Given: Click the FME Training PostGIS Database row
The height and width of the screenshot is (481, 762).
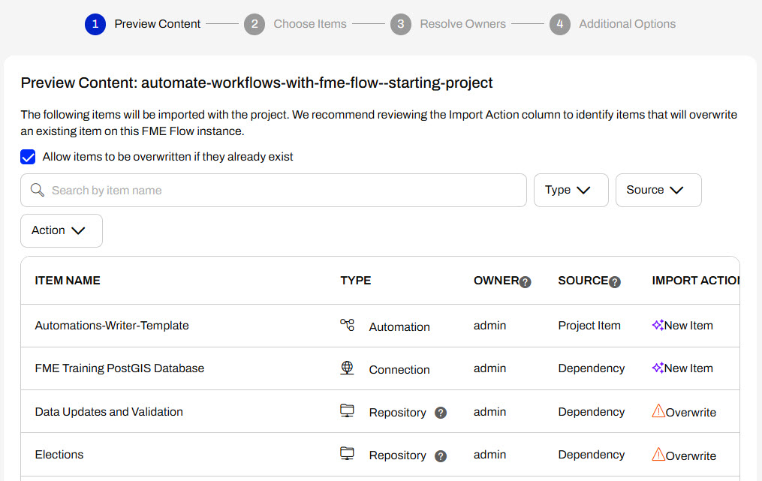Looking at the screenshot, I should point(119,368).
